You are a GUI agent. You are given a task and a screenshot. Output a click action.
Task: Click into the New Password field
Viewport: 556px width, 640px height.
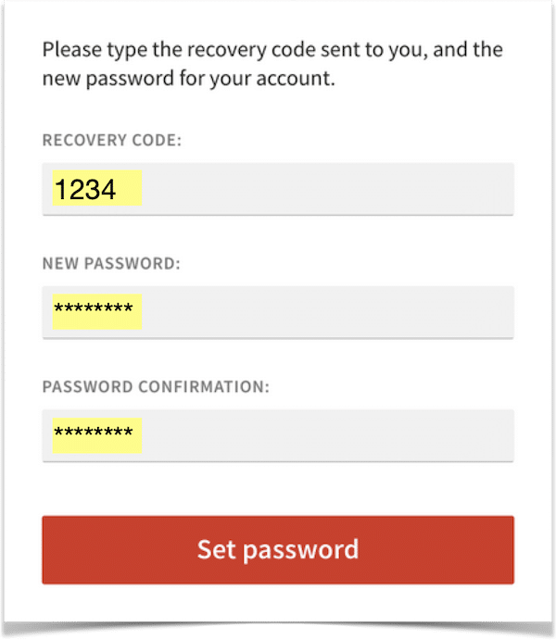(277, 311)
